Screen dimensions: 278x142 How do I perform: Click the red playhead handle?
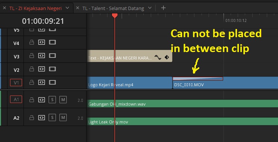click(x=115, y=16)
